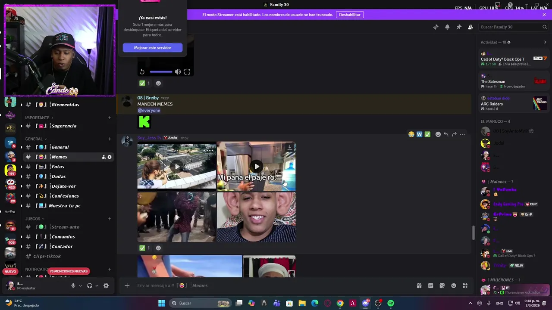Image resolution: width=552 pixels, height=310 pixels.
Task: Click Mejorar este servidor button
Action: click(x=153, y=48)
